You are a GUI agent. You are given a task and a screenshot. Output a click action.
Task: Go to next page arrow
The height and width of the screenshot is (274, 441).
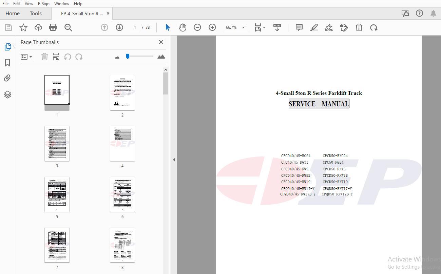click(x=119, y=27)
